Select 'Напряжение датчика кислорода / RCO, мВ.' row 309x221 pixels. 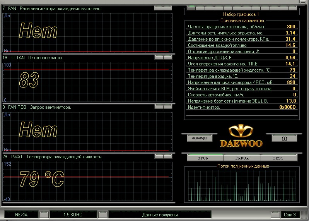point(242,82)
